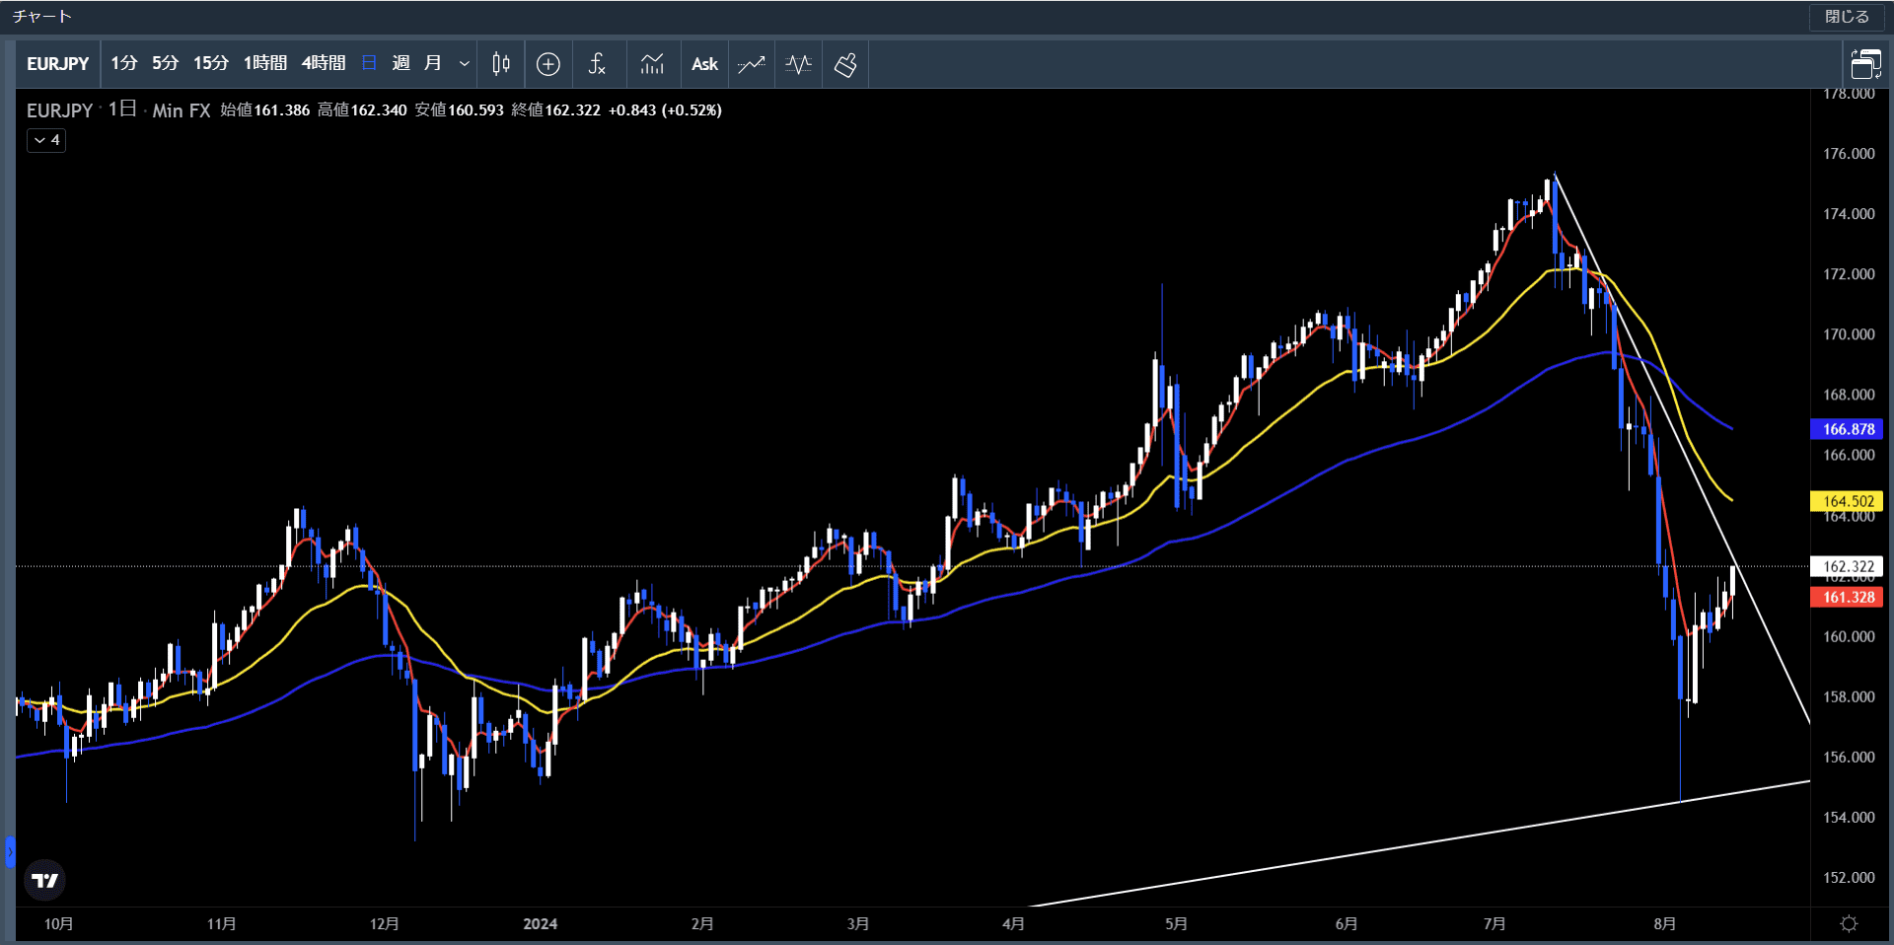Click the 安値160.593 low value
The image size is (1894, 945).
pos(459,110)
